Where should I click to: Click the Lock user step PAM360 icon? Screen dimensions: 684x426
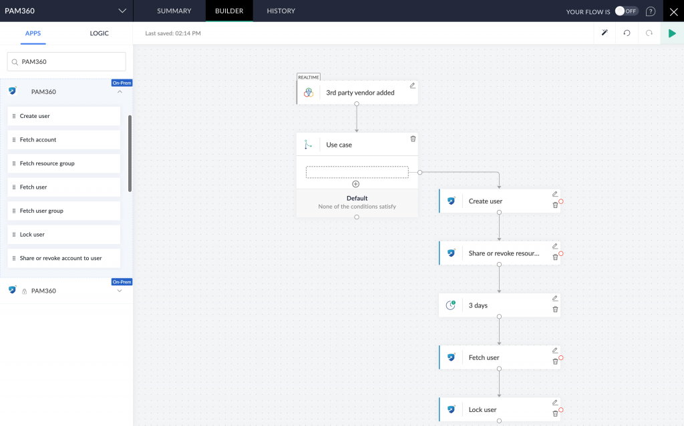point(451,409)
